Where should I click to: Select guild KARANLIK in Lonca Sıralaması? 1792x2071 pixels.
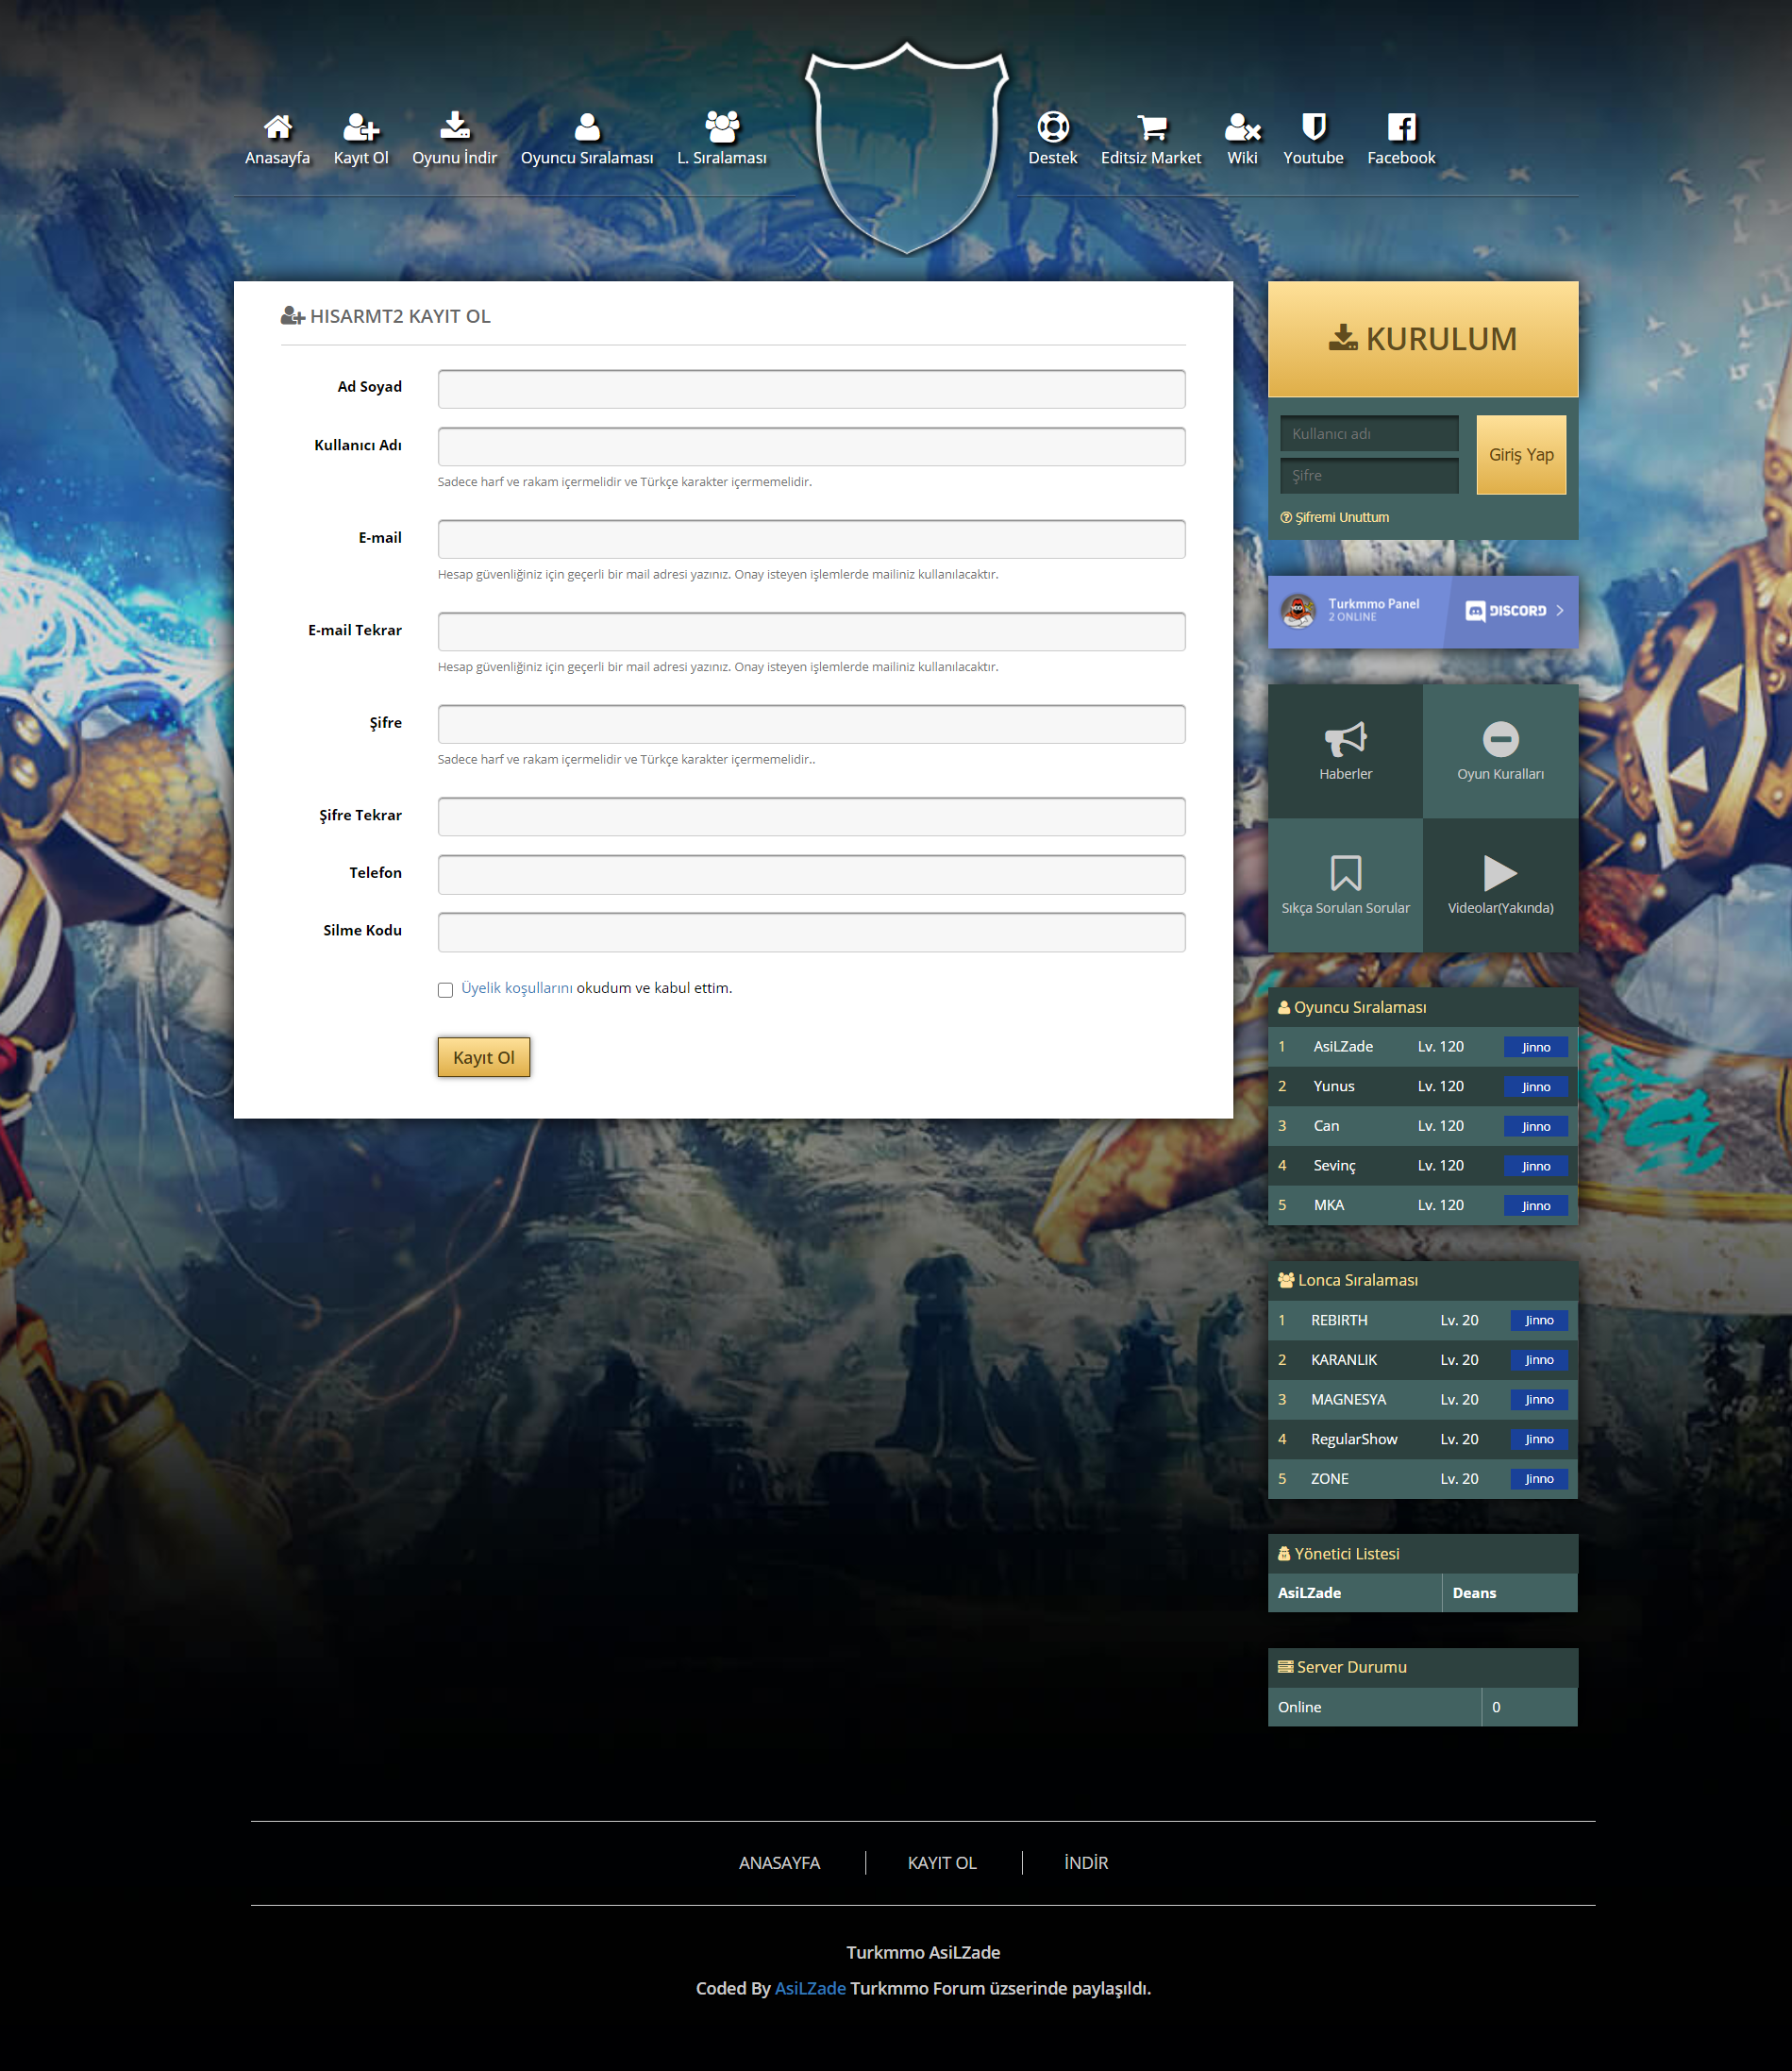pyautogui.click(x=1344, y=1360)
